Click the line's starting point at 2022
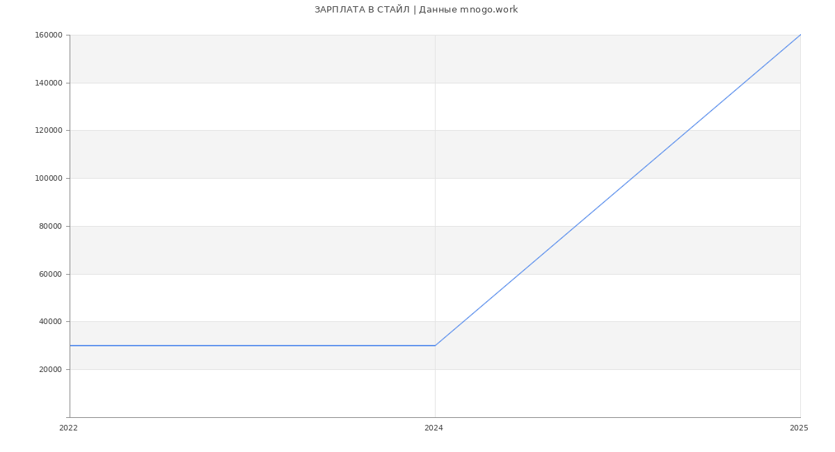The width and height of the screenshot is (835, 452). (x=70, y=346)
